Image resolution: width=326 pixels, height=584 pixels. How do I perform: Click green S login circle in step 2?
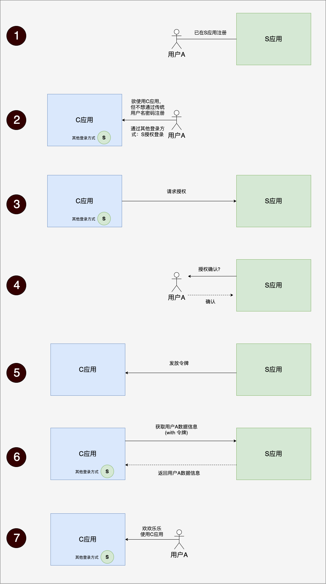[x=104, y=137]
